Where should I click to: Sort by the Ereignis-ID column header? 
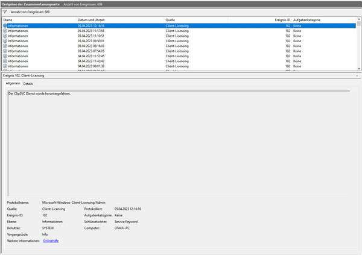pos(259,20)
